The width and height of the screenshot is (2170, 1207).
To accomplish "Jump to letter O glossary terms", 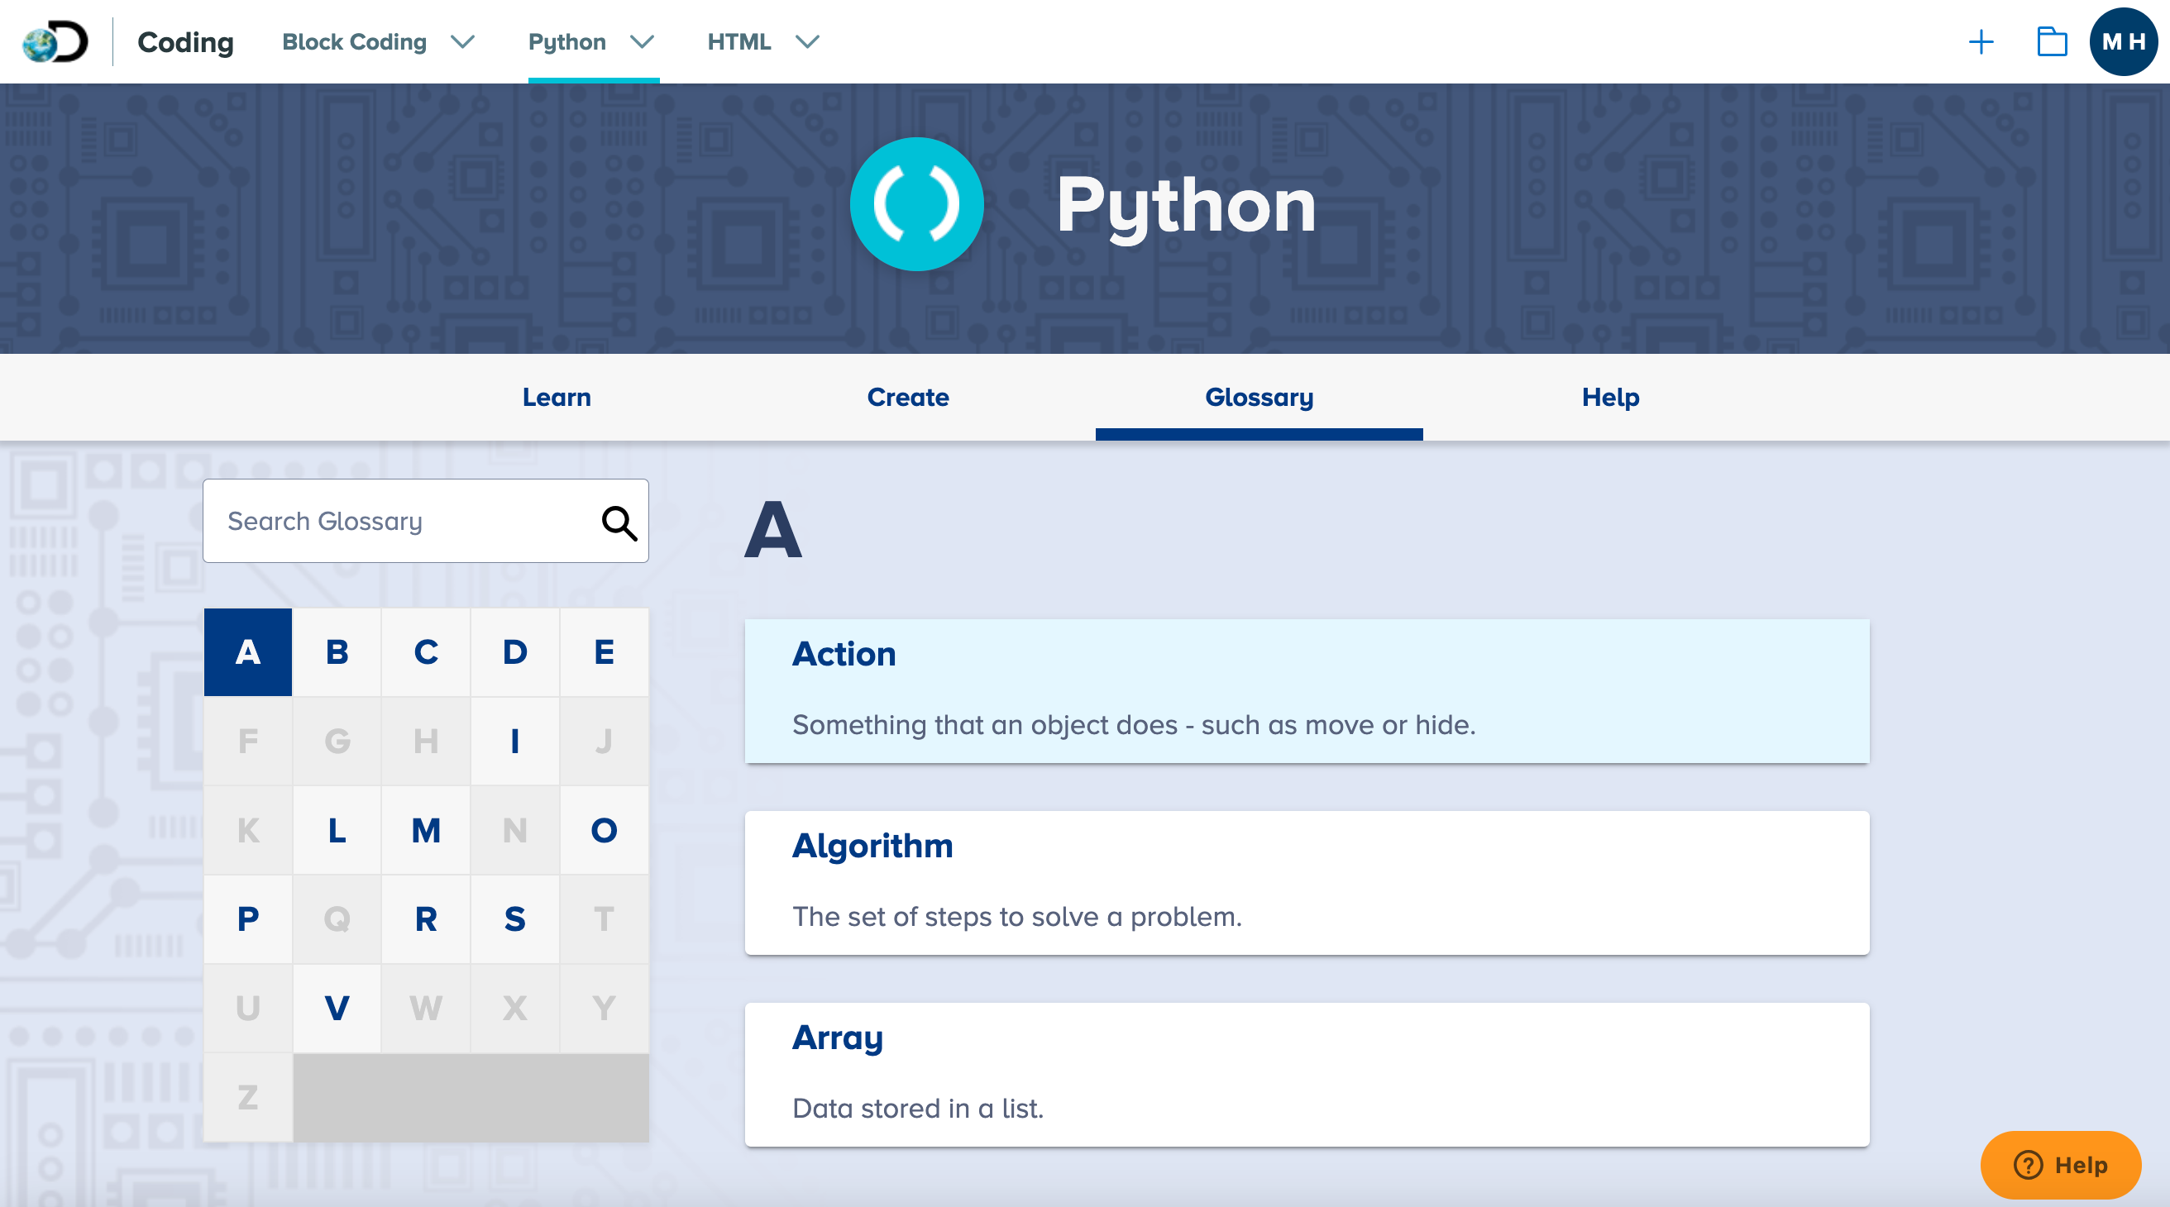I will (x=604, y=831).
